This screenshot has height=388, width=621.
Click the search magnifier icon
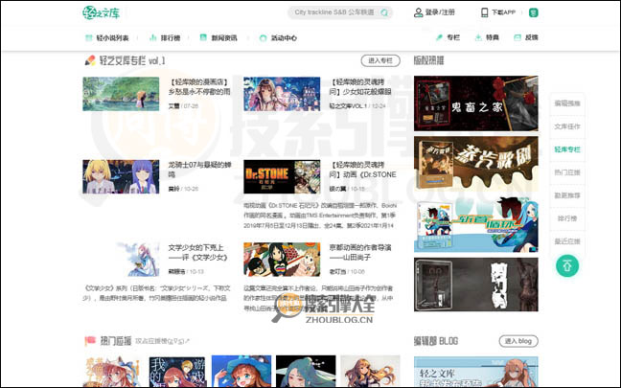383,12
